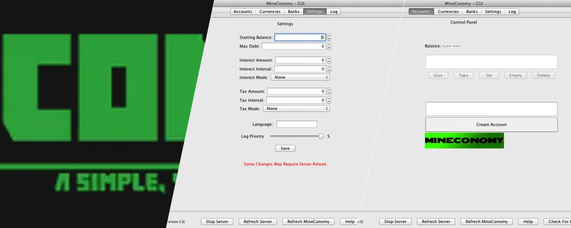Click the new account name field
This screenshot has height=228, width=571.
point(491,109)
